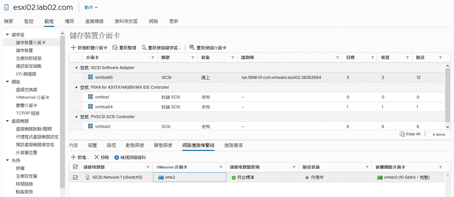Click the iSCSI Network 1 port group icon
The image size is (454, 197).
[88, 178]
